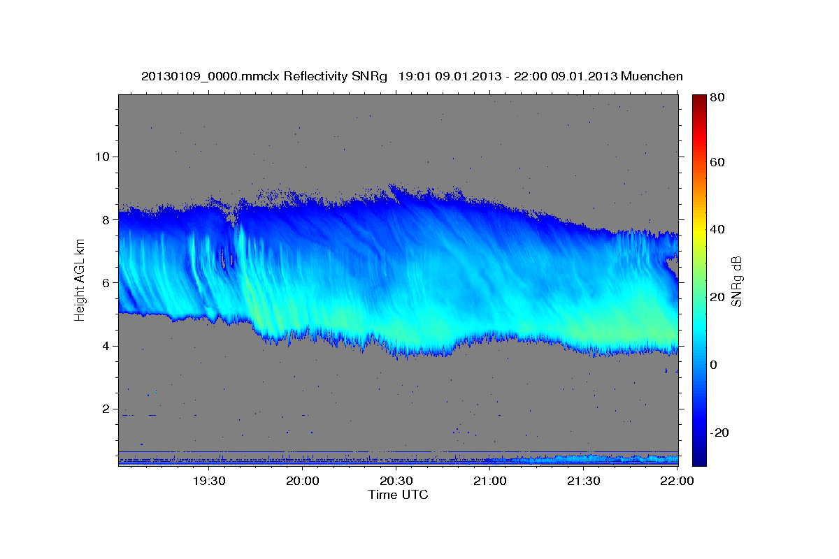Click the colorbar value 20
839x559 pixels.
718,298
